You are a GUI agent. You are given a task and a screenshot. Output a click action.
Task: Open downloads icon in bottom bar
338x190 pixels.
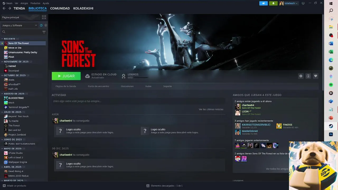(x=148, y=186)
